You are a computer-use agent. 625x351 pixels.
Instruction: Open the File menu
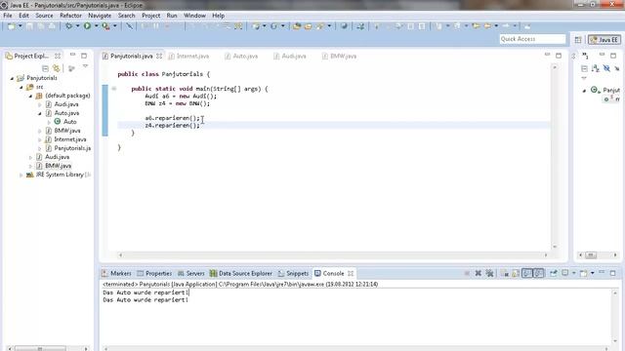coord(8,16)
